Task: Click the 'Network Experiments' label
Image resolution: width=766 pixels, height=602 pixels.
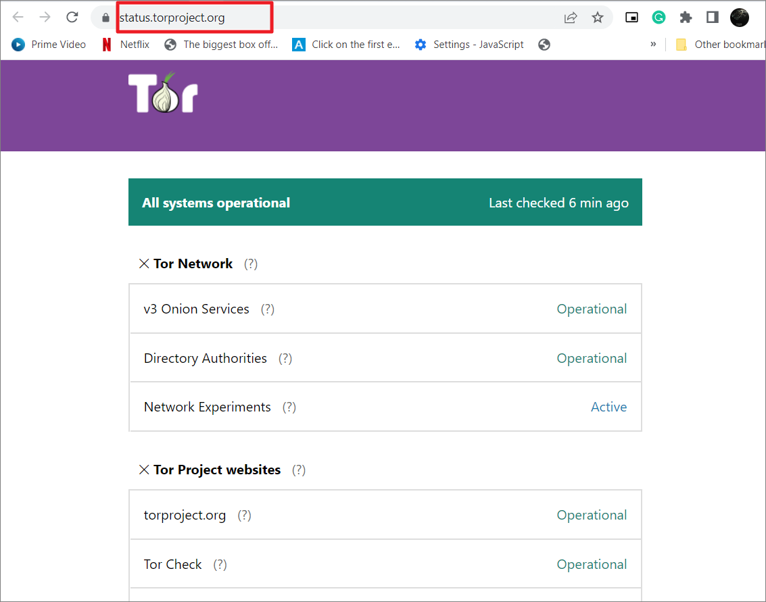Action: 207,407
